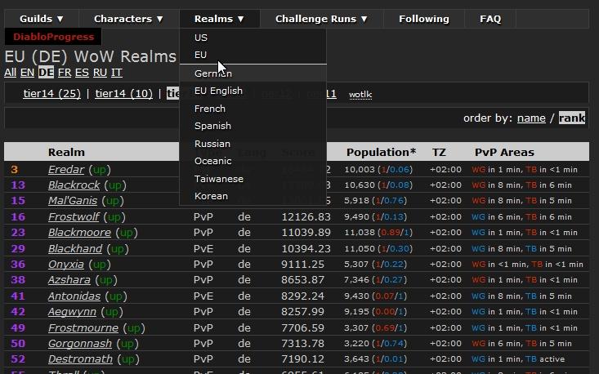Switch to wotlk rankings
Viewport: 599px width, 374px height.
(x=360, y=94)
